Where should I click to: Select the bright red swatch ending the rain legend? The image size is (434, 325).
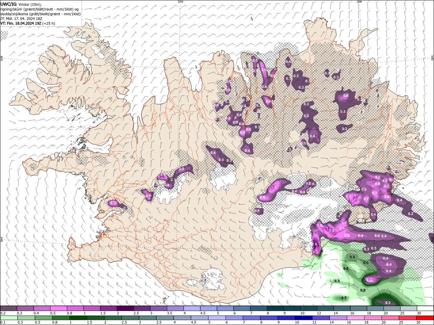(425, 318)
